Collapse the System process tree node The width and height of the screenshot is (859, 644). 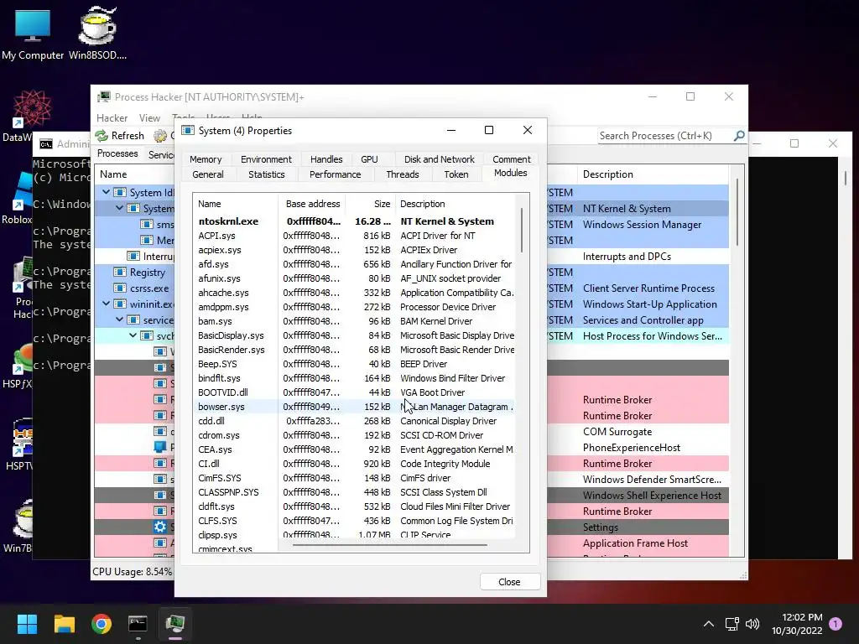119,208
